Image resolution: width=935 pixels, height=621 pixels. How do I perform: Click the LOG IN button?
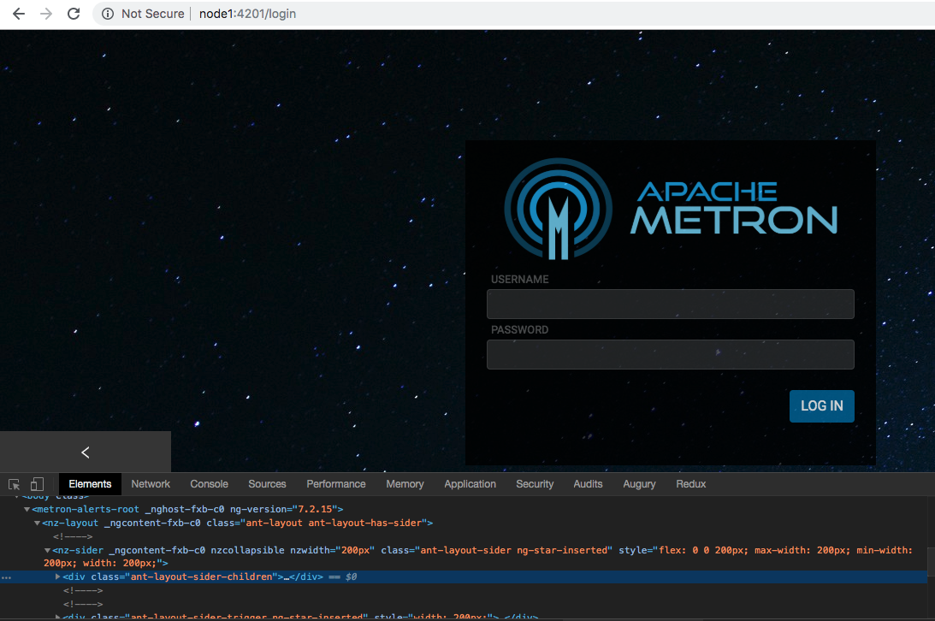pyautogui.click(x=822, y=405)
